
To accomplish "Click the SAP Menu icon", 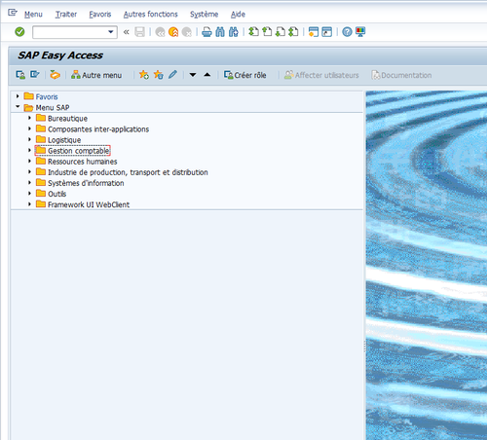I will click(x=35, y=75).
